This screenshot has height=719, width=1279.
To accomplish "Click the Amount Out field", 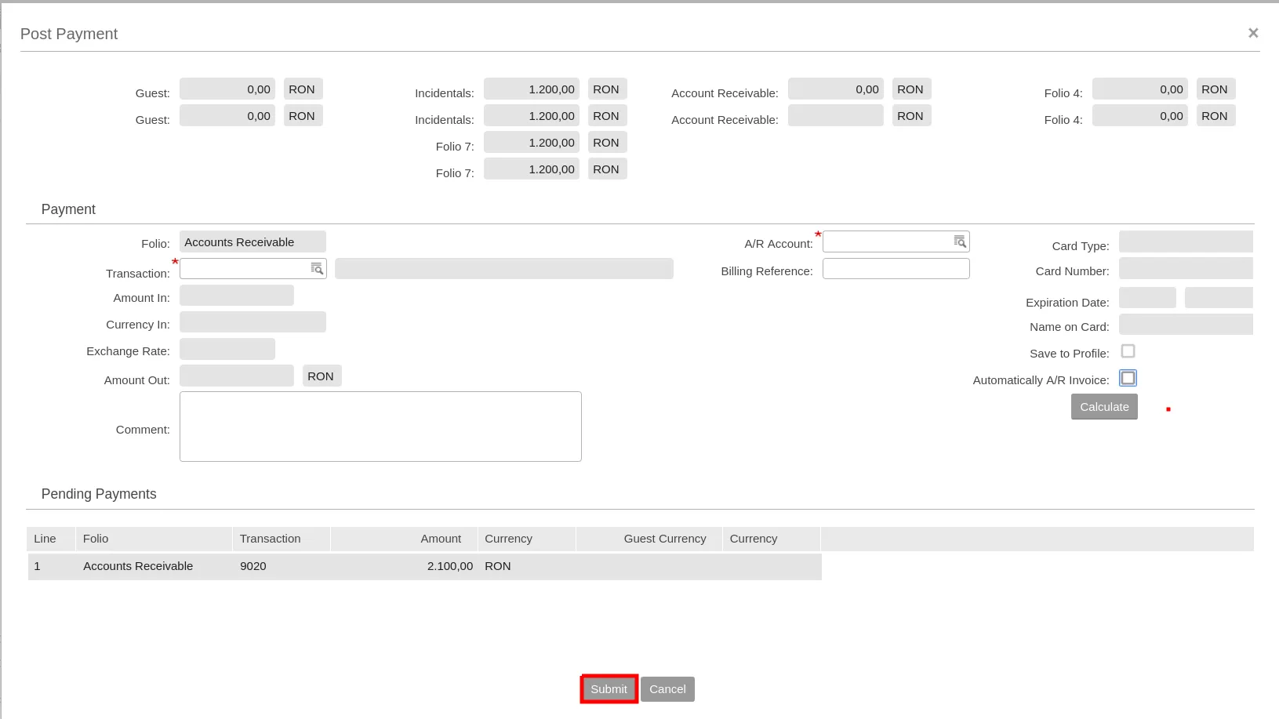I will coord(237,376).
